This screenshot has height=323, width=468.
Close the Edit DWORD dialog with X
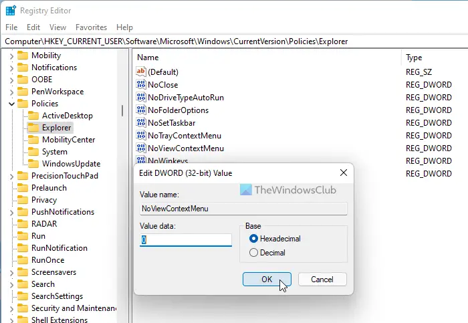(343, 173)
